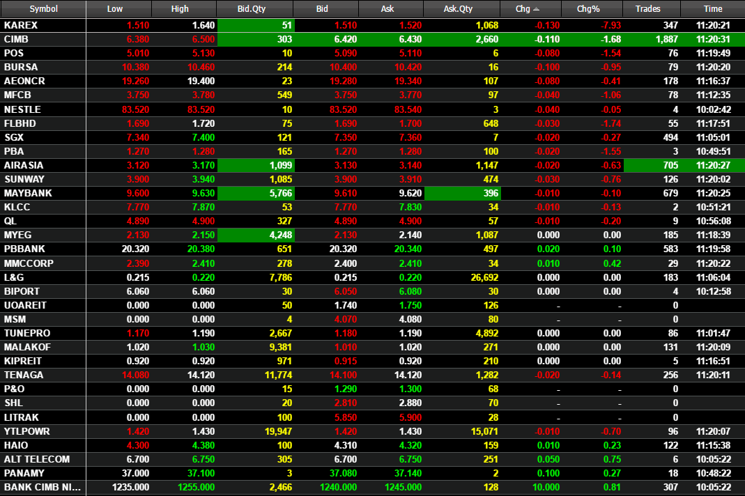Select the TUNEPRO symbol

coord(27,333)
